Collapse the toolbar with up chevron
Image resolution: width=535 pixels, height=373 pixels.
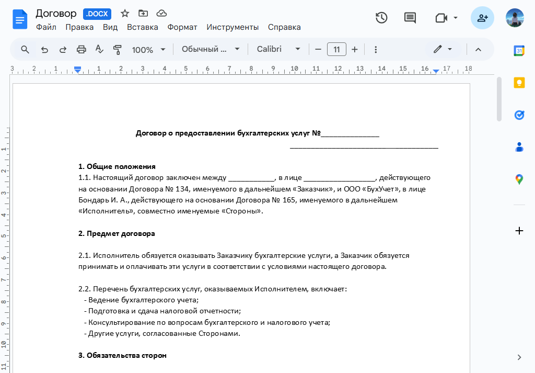(478, 49)
